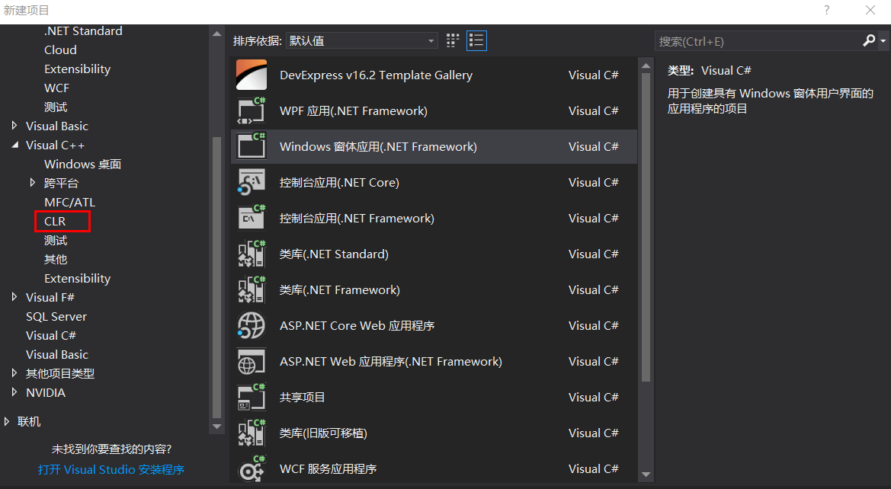The height and width of the screenshot is (489, 891).
Task: Select 'WPF 应用(.NET Framework)' template name
Action: click(354, 110)
